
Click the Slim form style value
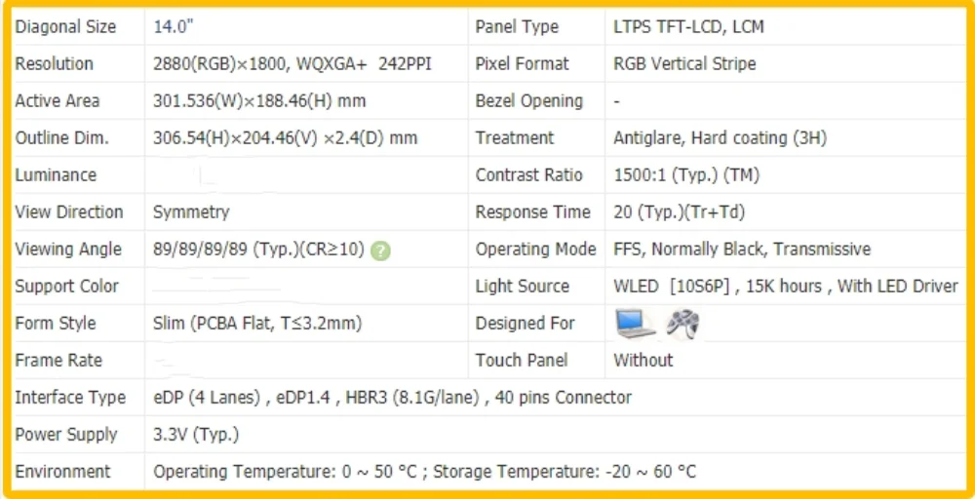(257, 324)
